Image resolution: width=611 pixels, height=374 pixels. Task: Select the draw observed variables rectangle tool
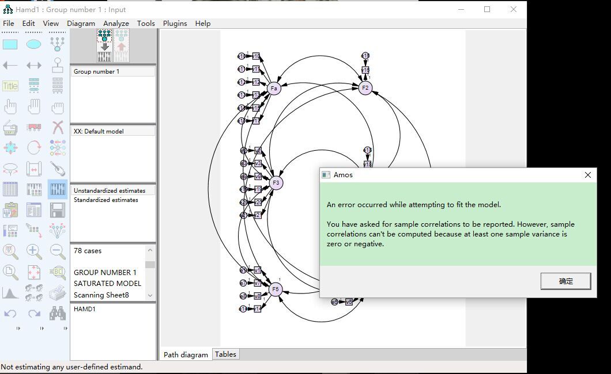tap(10, 44)
